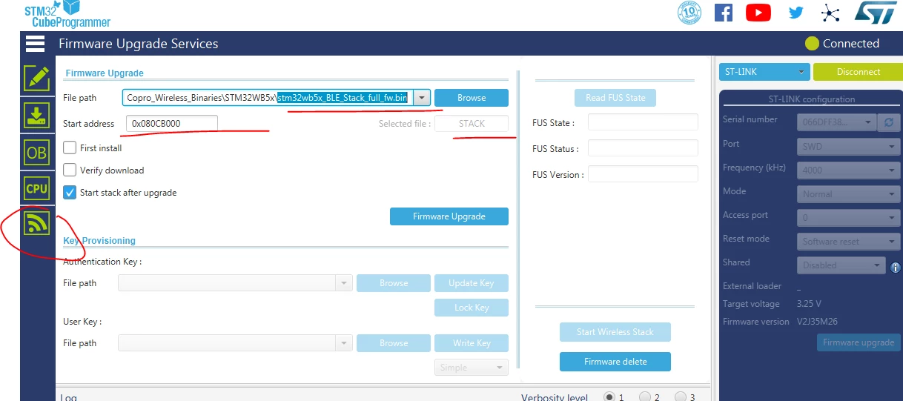Open Erasing & Programming download icon

(36, 116)
